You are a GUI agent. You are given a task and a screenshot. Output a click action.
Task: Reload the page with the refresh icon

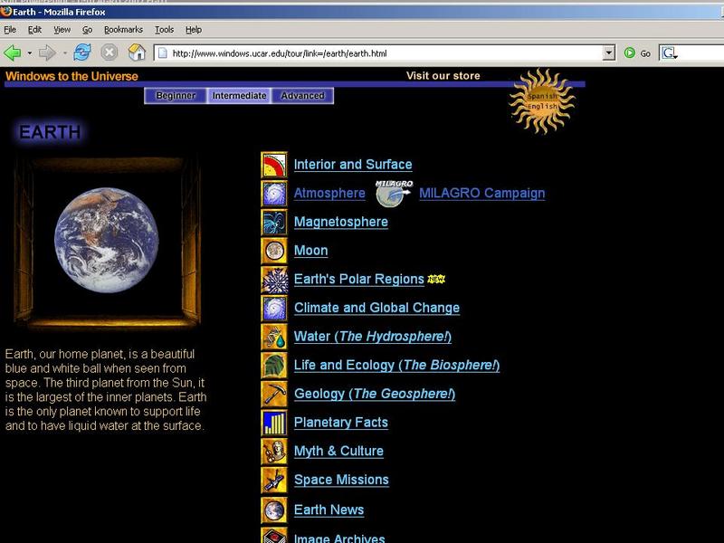82,52
